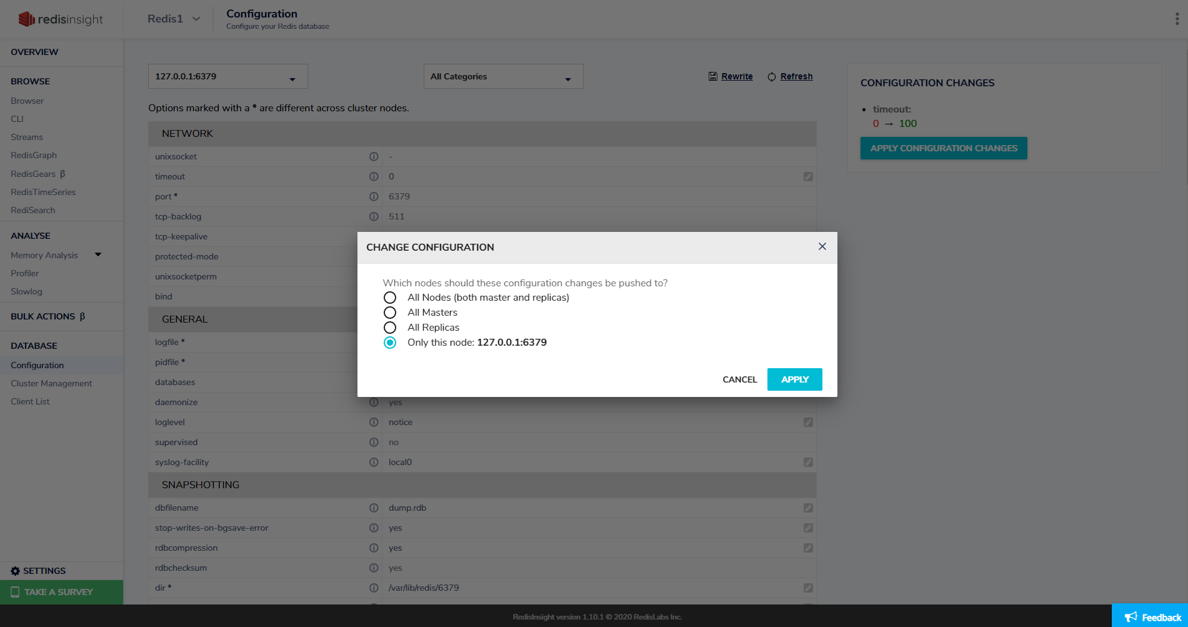Click the info icon for tcp-backlog
1188x627 pixels.
click(374, 216)
